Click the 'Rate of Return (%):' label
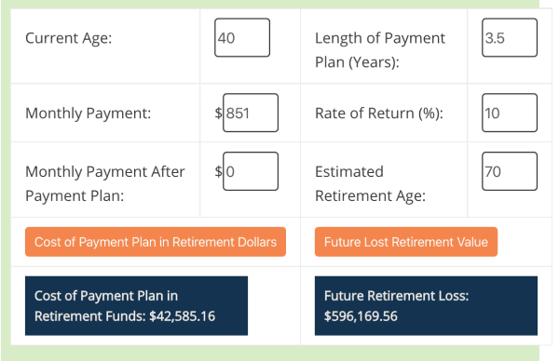 [379, 114]
